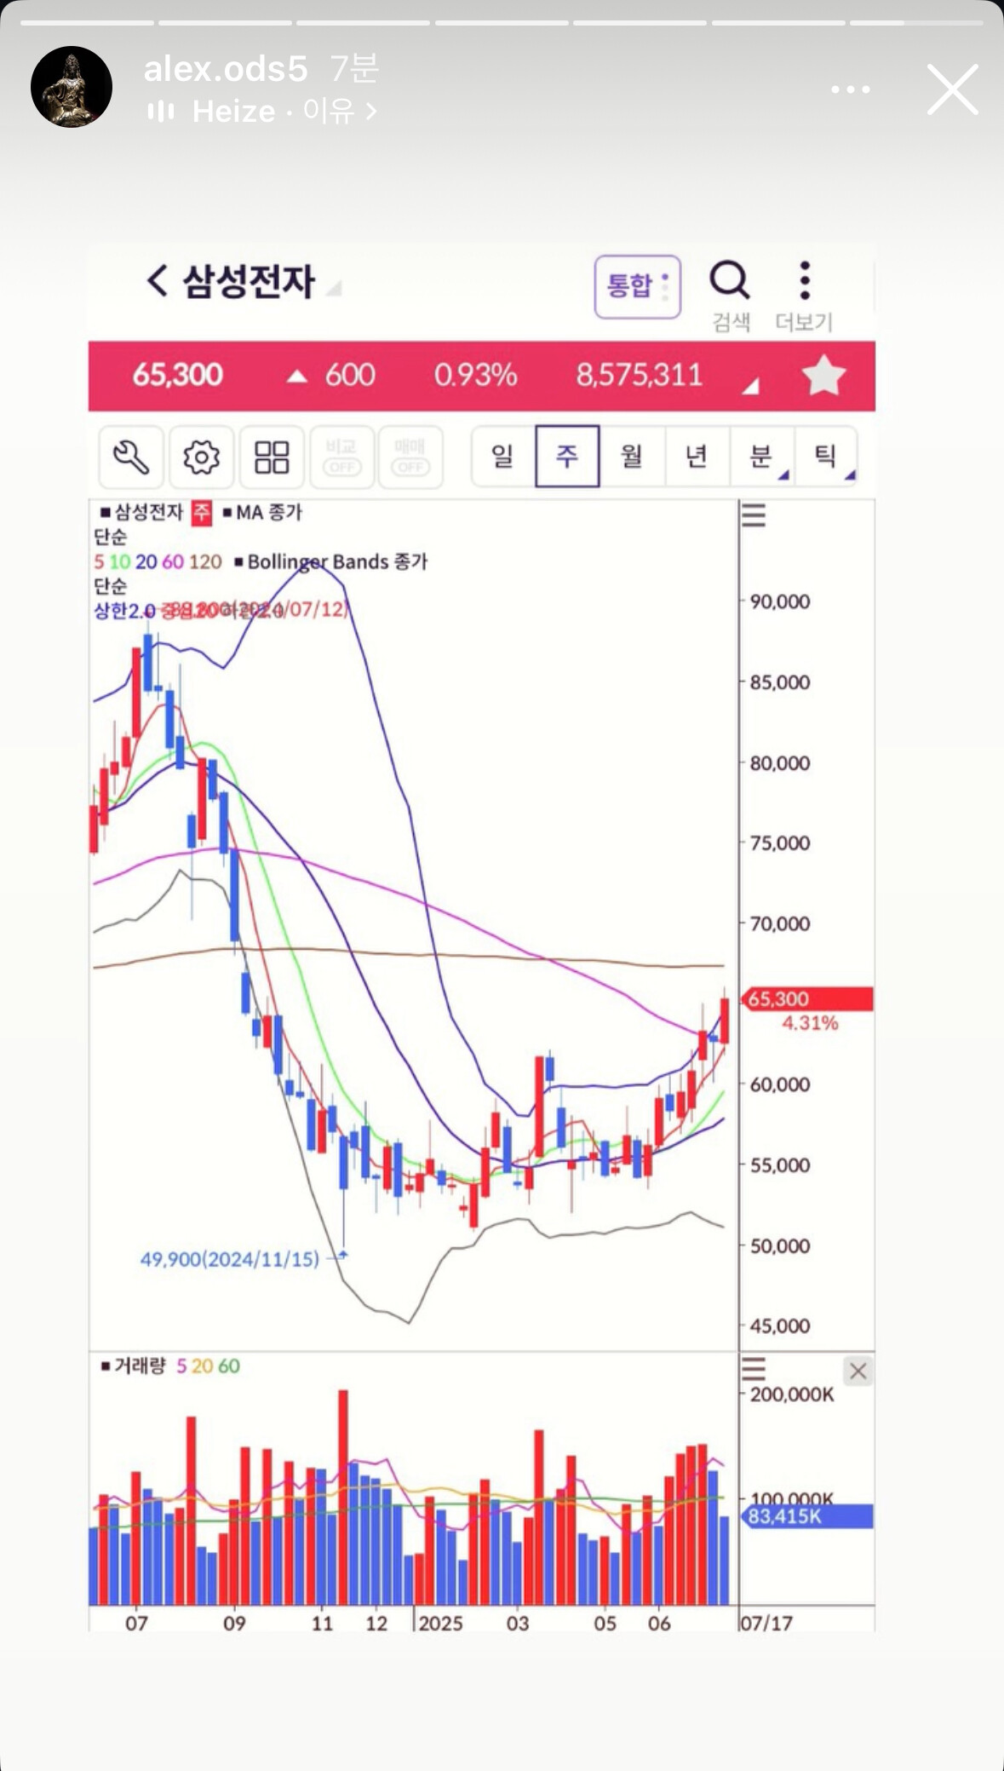Close the volume panel with X

click(x=858, y=1371)
